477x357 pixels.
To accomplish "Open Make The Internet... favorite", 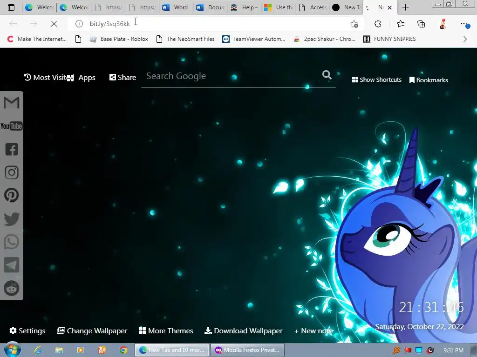I will [37, 39].
